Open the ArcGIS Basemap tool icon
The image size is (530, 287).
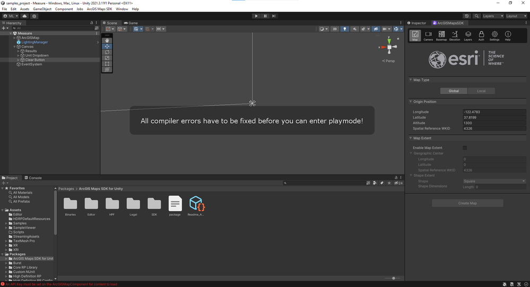point(441,36)
